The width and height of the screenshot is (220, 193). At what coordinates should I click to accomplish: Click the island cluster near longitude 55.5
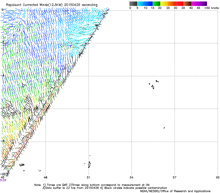(153, 85)
